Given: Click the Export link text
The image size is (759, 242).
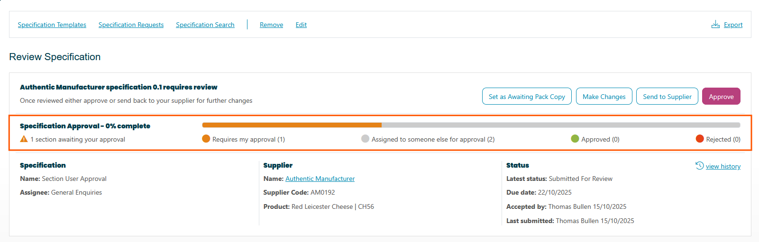Looking at the screenshot, I should [x=733, y=25].
